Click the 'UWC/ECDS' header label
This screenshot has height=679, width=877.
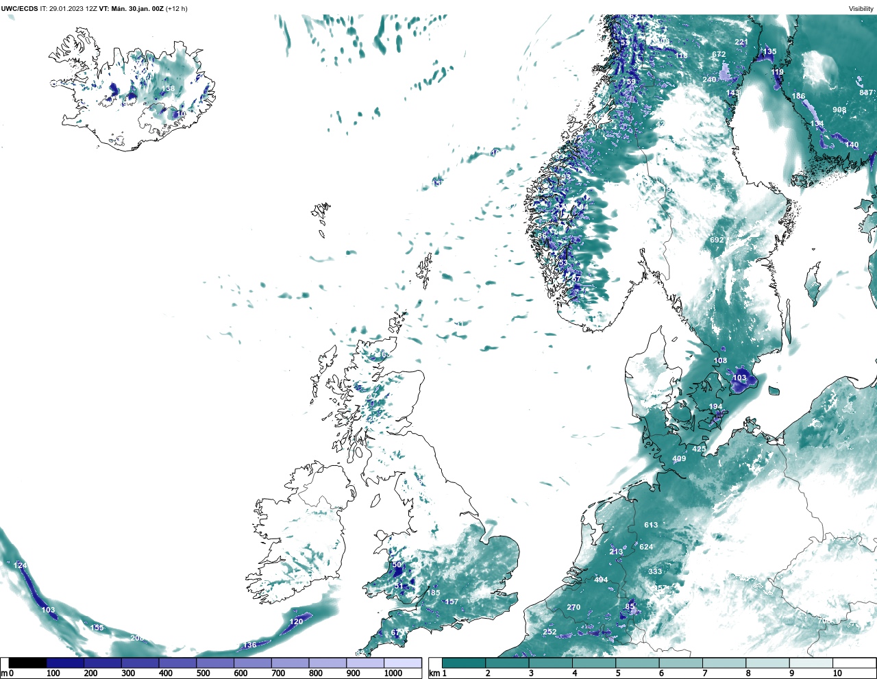pyautogui.click(x=19, y=9)
